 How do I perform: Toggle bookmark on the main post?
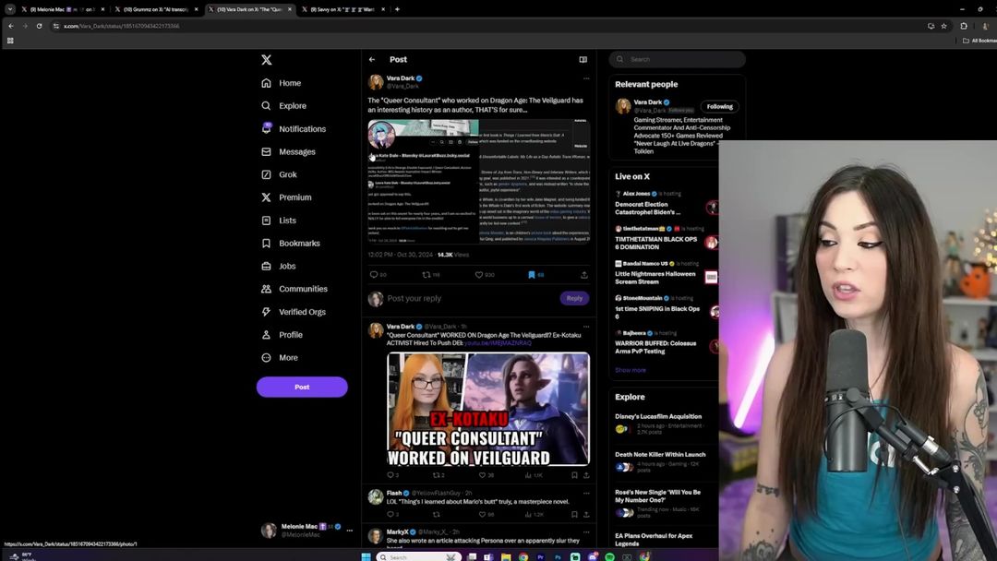[532, 275]
